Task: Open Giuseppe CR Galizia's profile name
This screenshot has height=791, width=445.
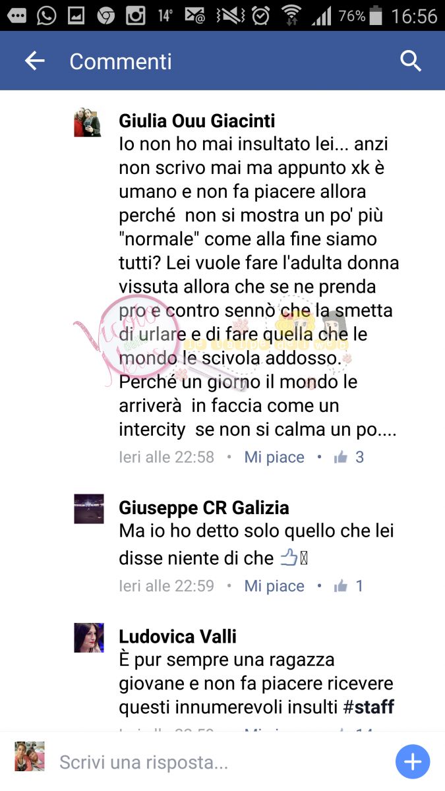Action: [204, 508]
